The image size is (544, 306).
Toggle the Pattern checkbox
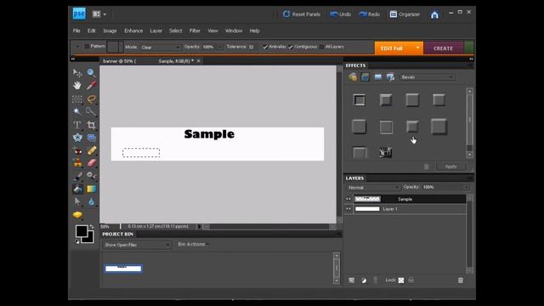[87, 46]
